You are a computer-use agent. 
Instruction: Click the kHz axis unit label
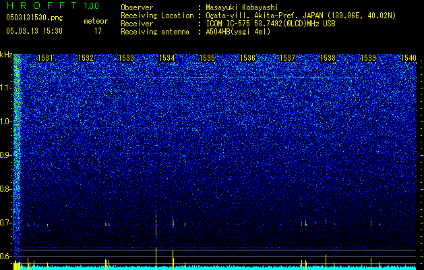(6, 55)
